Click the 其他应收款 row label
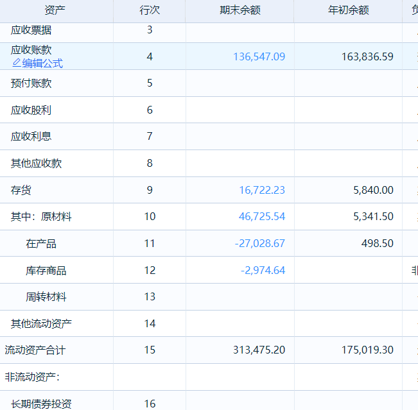 pyautogui.click(x=37, y=163)
